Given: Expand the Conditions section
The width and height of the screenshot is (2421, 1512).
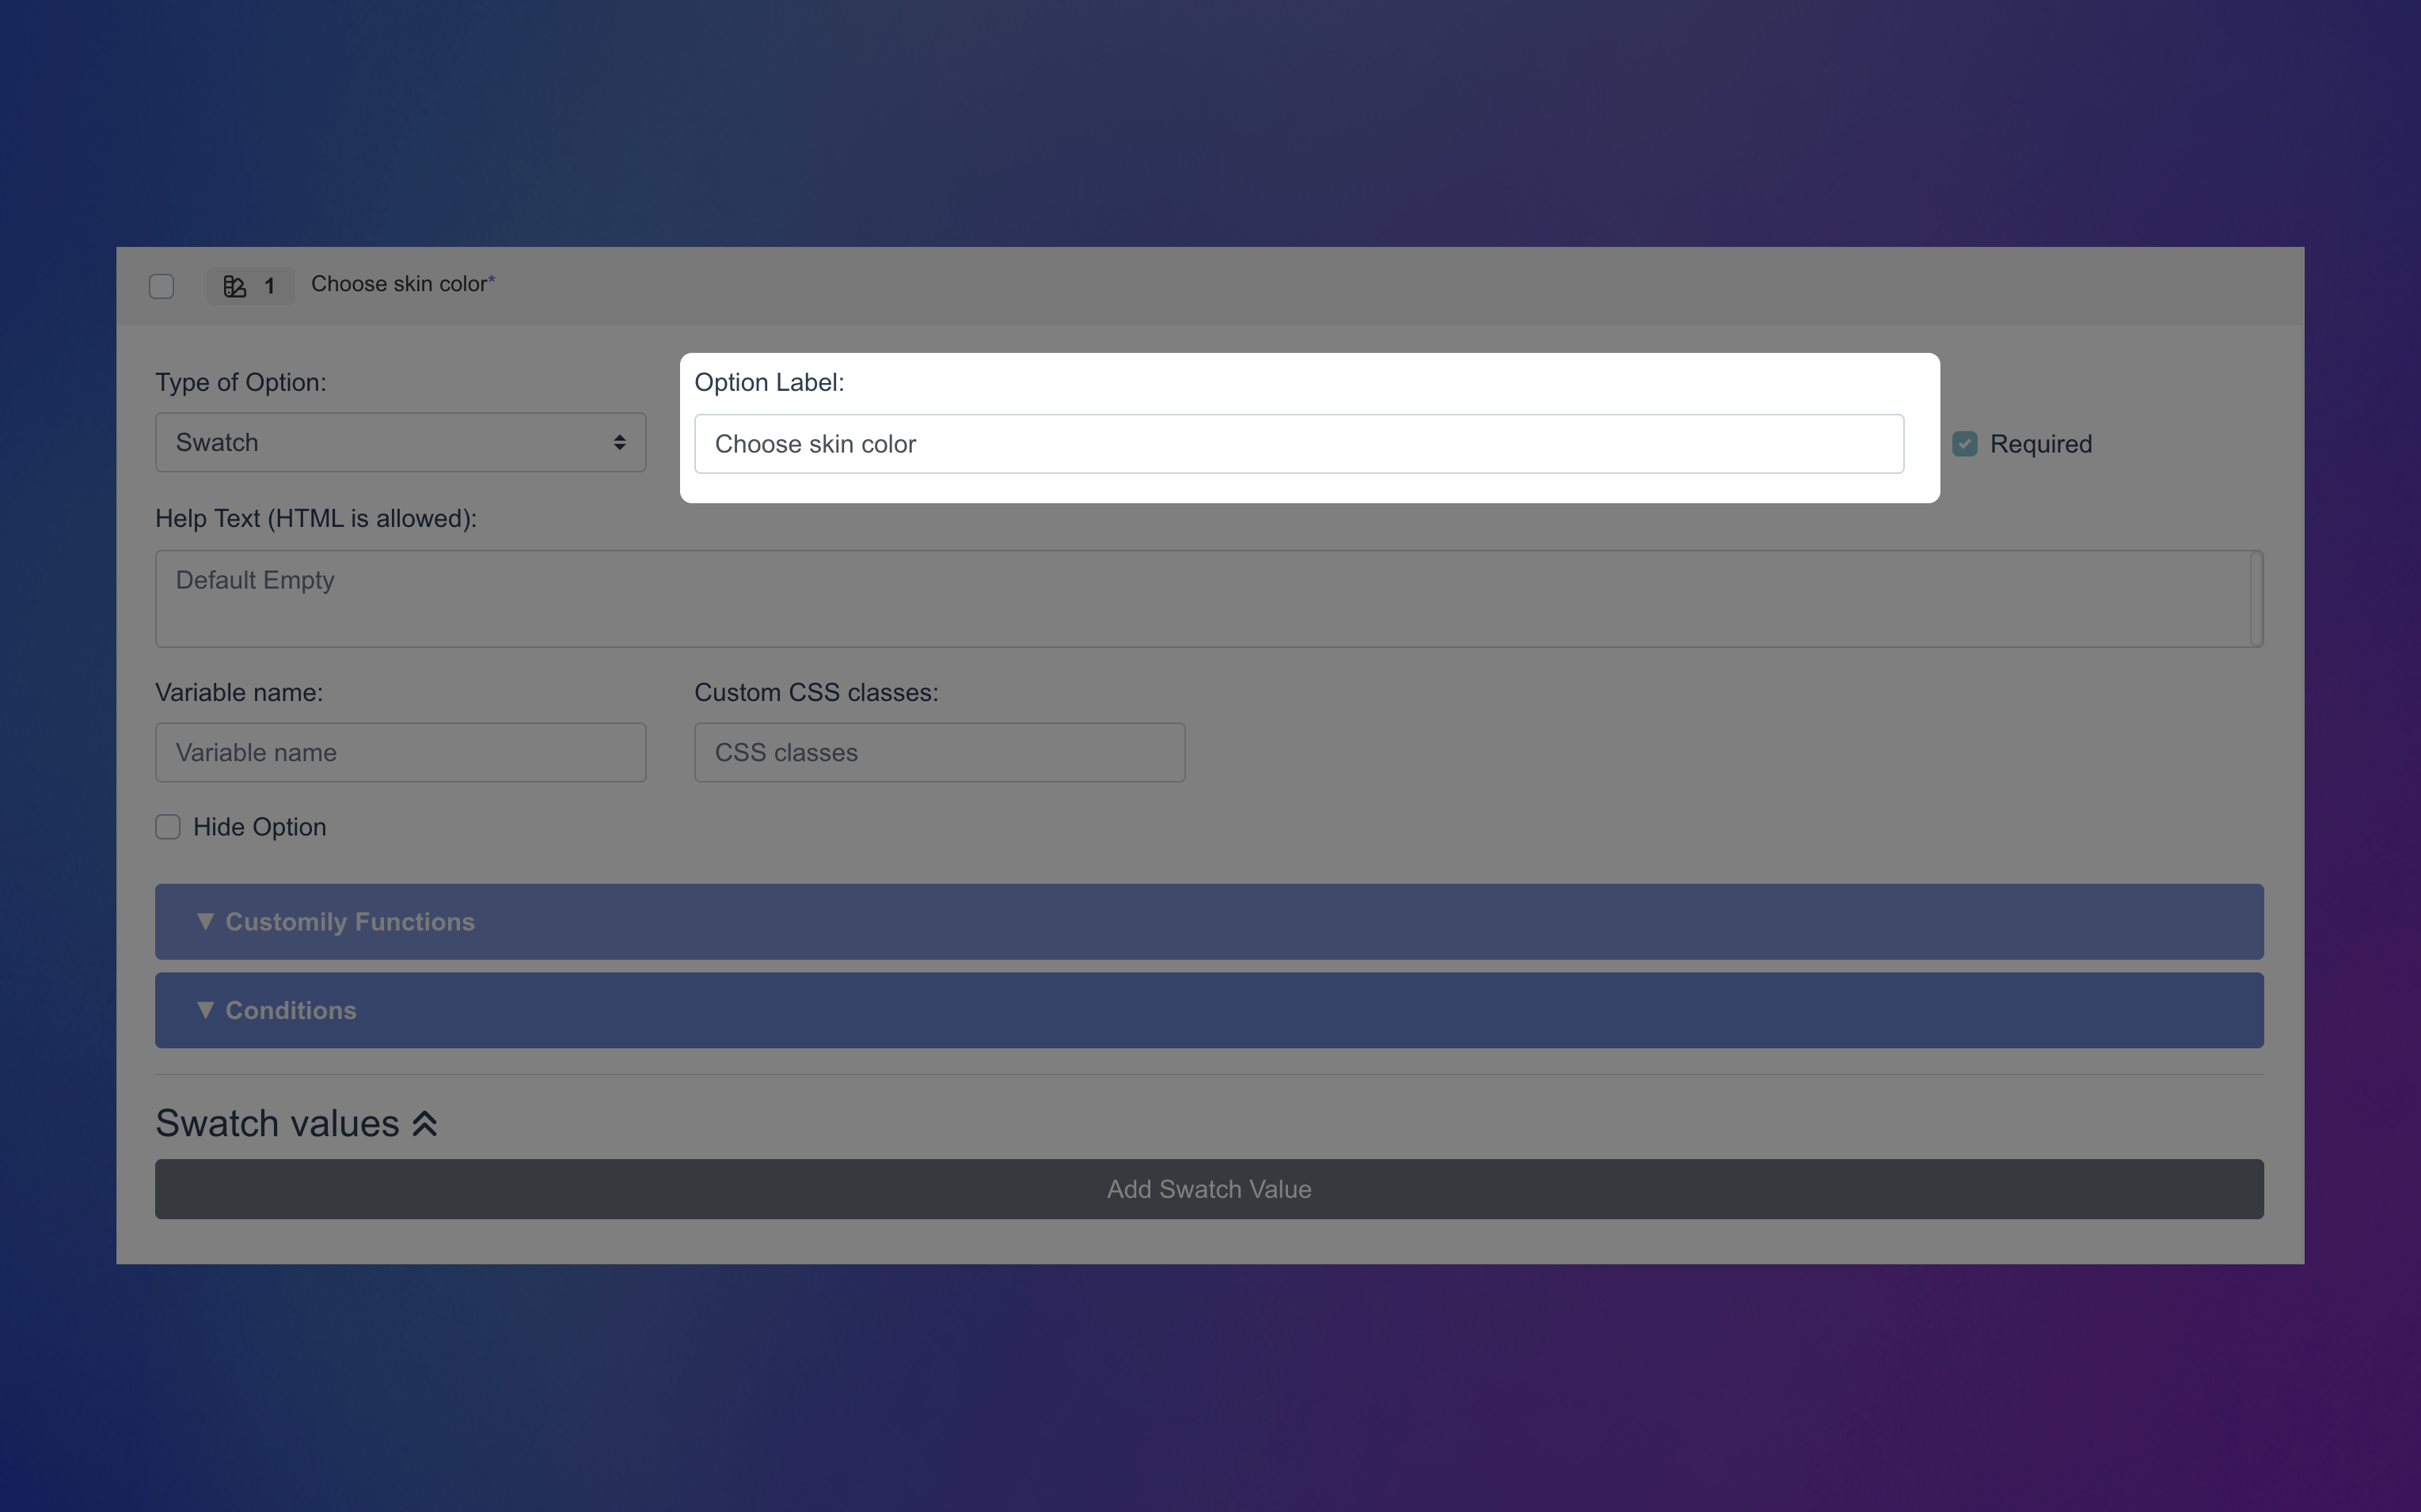Looking at the screenshot, I should pyautogui.click(x=1208, y=1010).
